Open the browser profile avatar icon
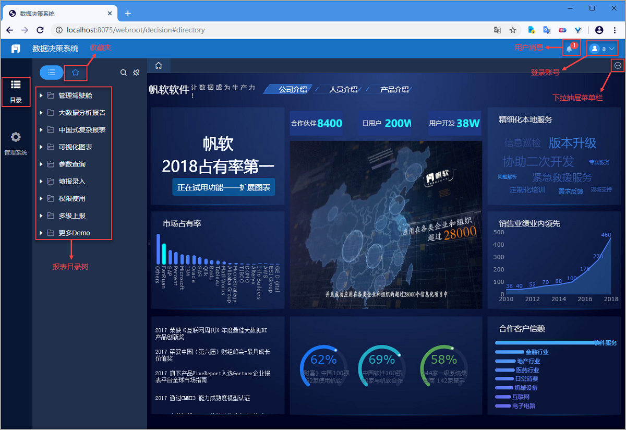 (x=599, y=30)
